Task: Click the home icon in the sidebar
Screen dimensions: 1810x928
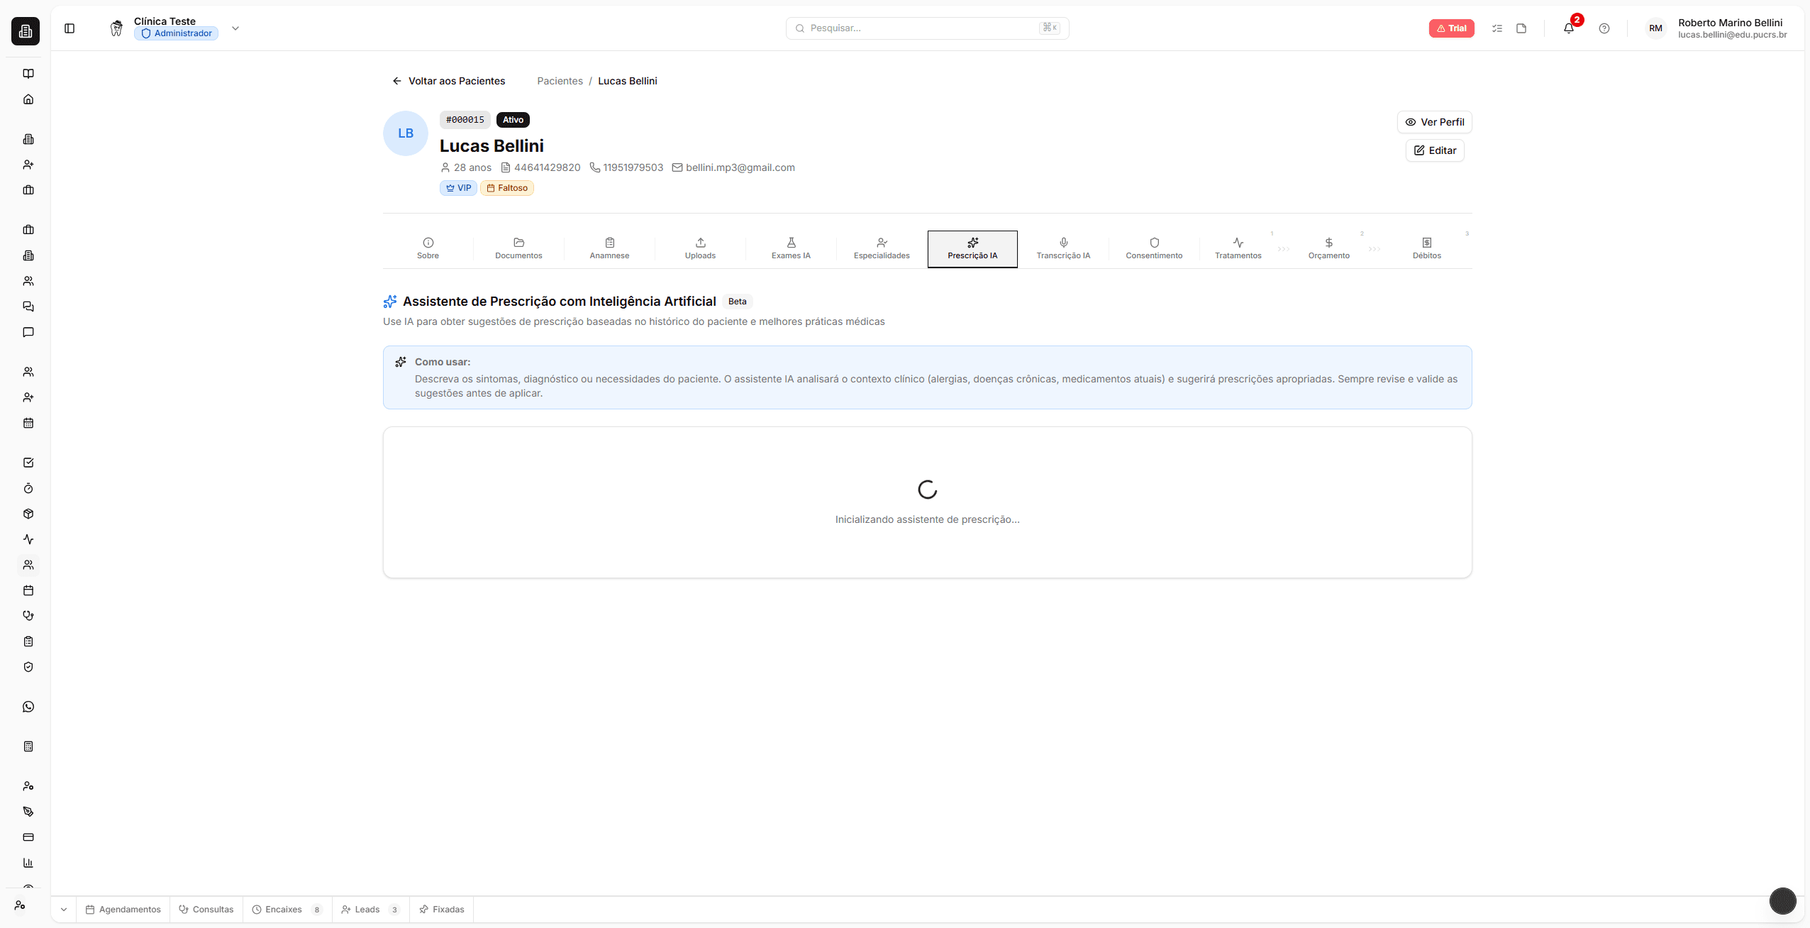Action: (28, 99)
